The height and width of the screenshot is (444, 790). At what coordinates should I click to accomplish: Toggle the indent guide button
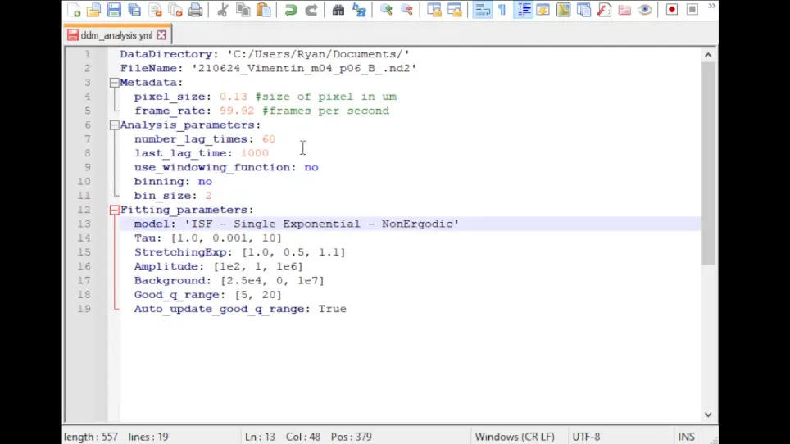(x=524, y=10)
